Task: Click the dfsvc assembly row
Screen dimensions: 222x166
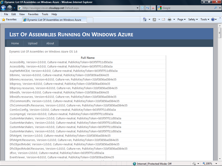Action: pos(88,153)
